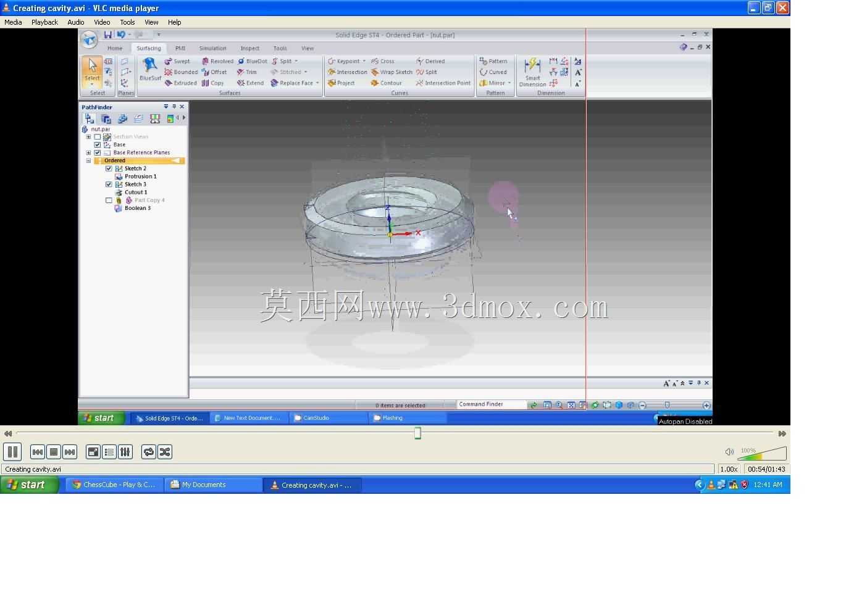Adjust the VLC volume slider
Screen dimensions: 867x613
[x=762, y=453]
